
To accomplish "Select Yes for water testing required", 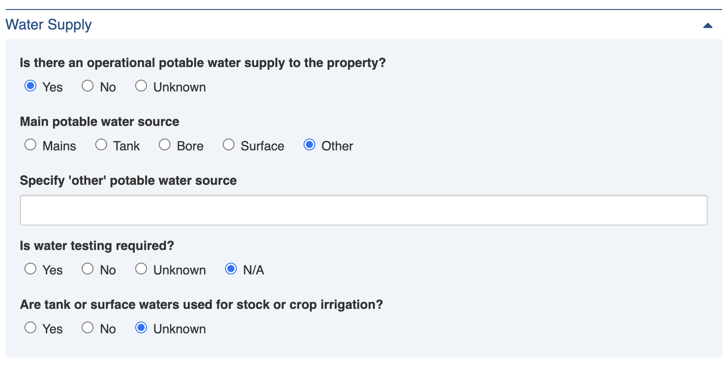I will [x=30, y=269].
